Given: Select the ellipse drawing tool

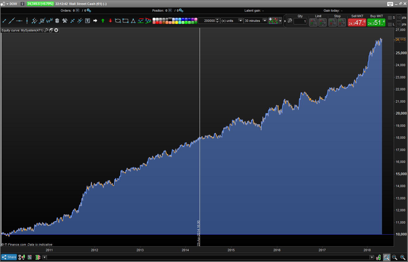Looking at the screenshot, I should [x=118, y=21].
